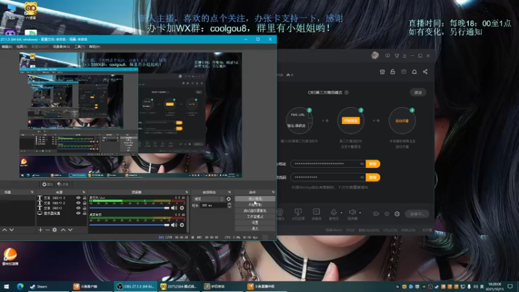Enable studio mode (工作室模式) in controls
Image resolution: width=519 pixels, height=292 pixels.
[x=255, y=217]
